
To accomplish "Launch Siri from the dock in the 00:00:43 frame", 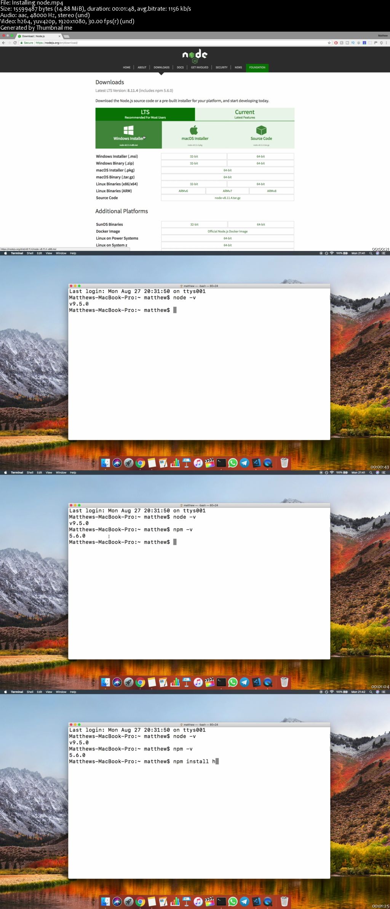I will [117, 463].
